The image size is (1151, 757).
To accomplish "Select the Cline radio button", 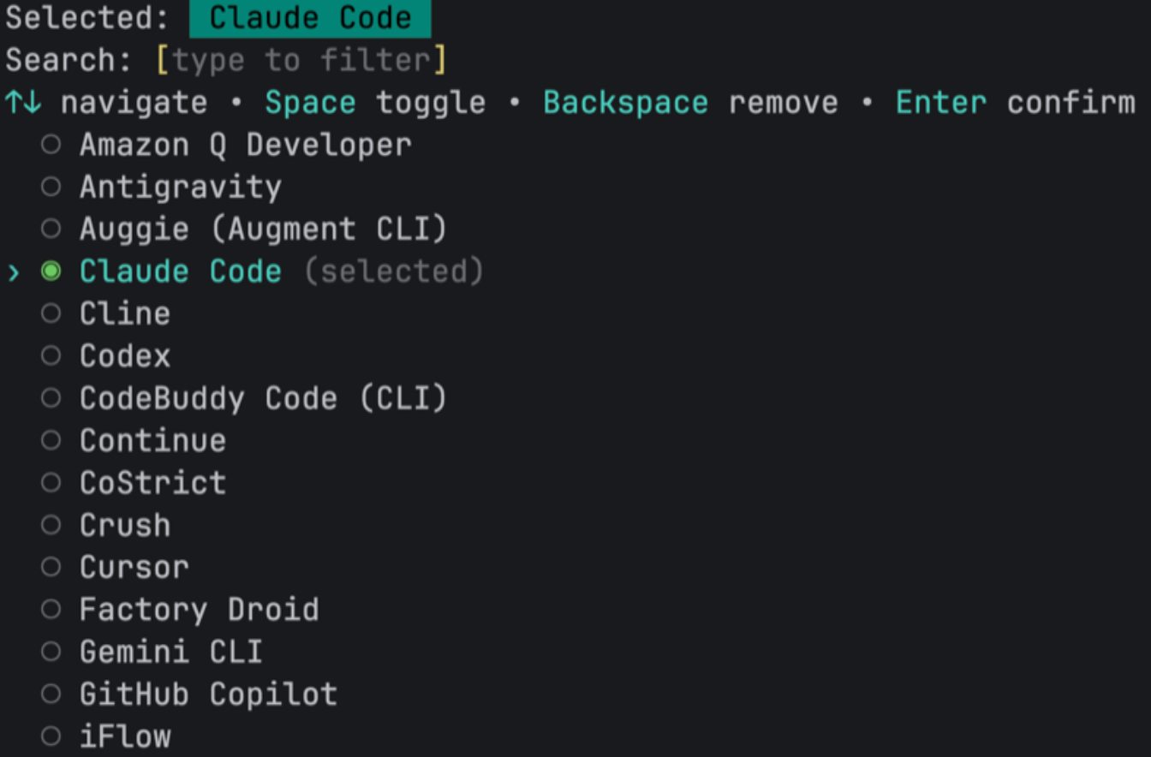I will point(51,313).
